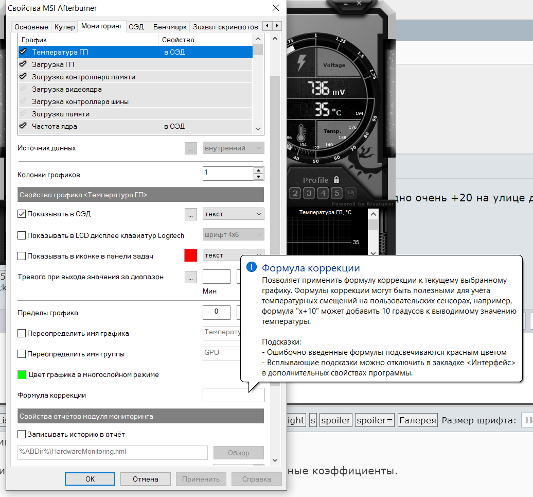Click the Галерея forum editor button
The image size is (533, 497).
[418, 420]
